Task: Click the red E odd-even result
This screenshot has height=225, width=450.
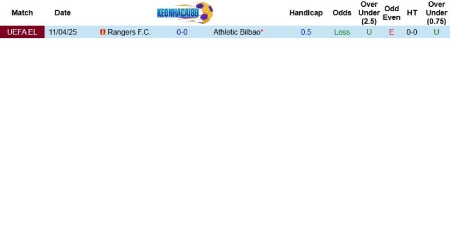Action: (x=391, y=32)
